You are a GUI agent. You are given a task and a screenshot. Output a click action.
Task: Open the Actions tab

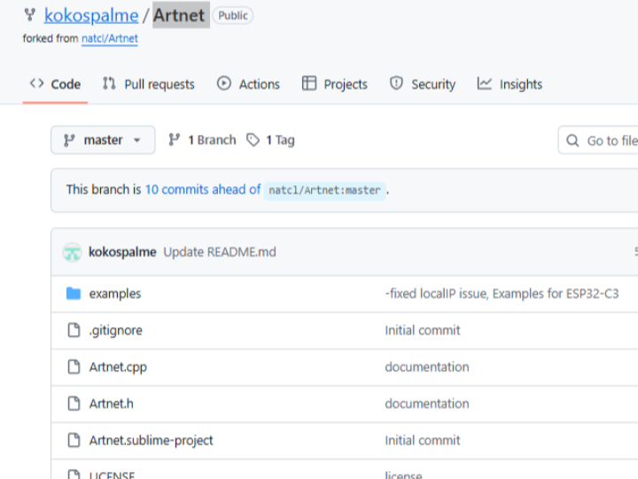coord(248,84)
